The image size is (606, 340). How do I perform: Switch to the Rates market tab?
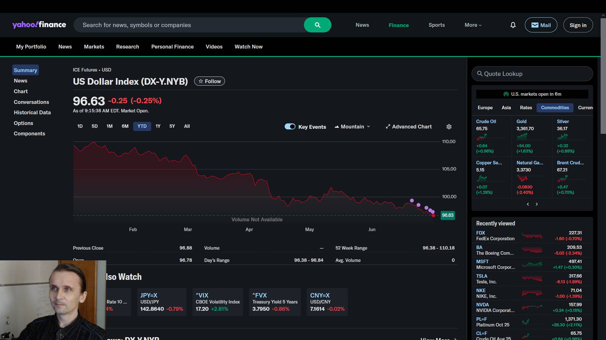[x=526, y=108]
